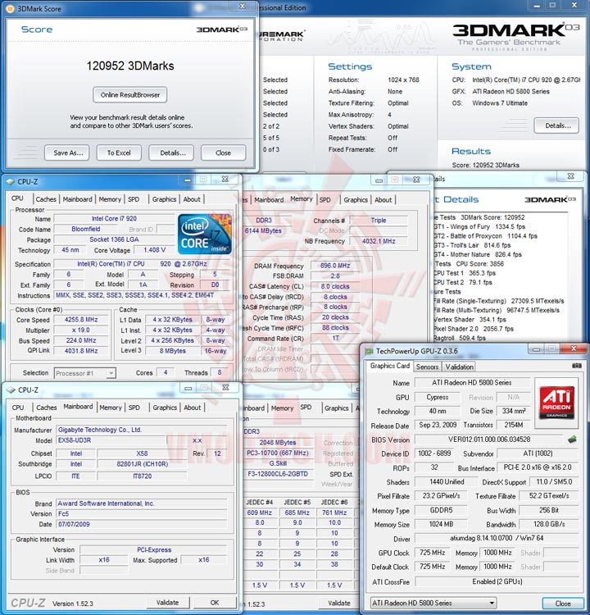Click the F3-12800CL6-2GBTD part number

pyautogui.click(x=278, y=474)
